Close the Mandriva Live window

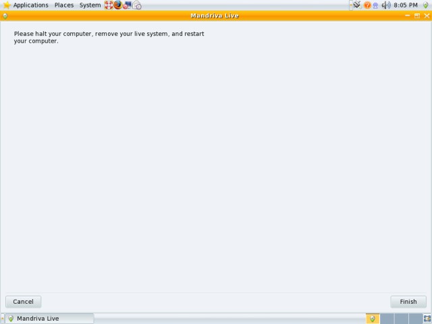[427, 16]
